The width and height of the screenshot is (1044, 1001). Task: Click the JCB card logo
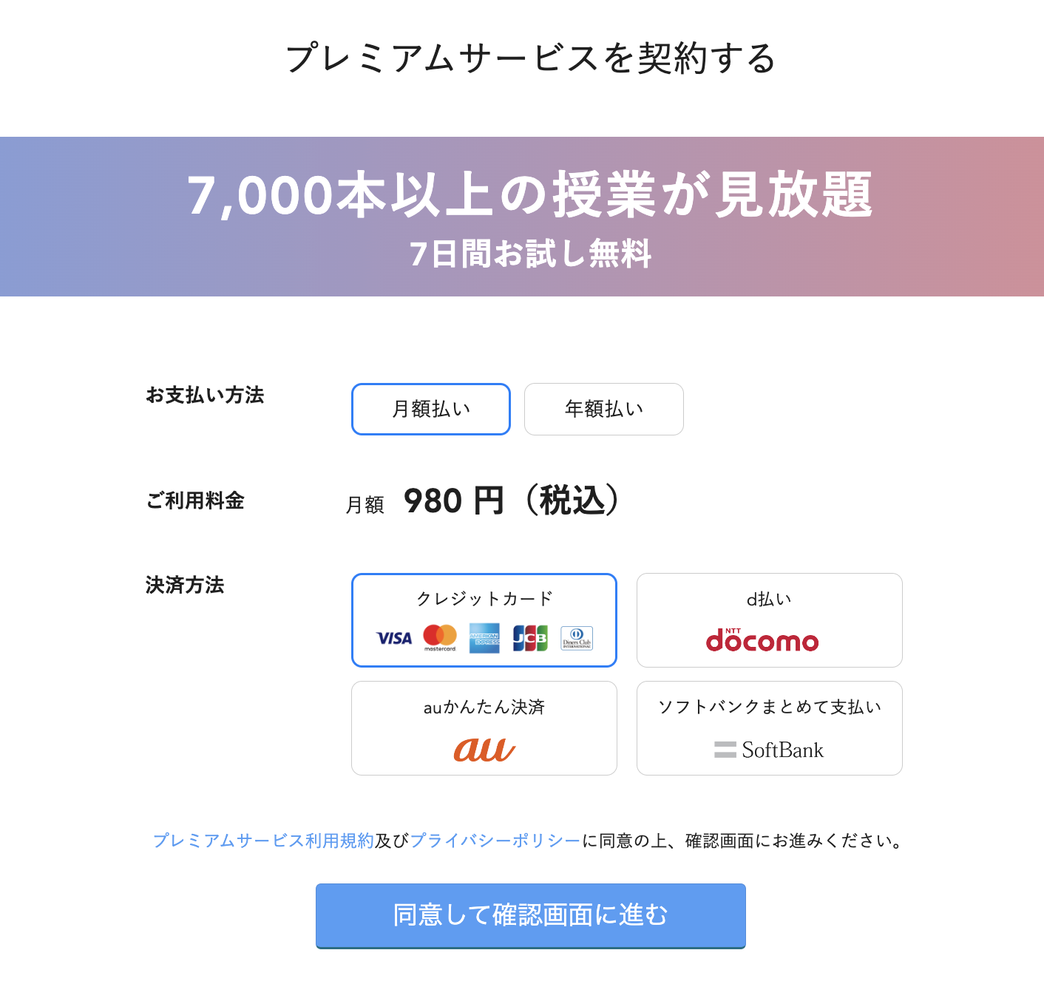pyautogui.click(x=530, y=638)
